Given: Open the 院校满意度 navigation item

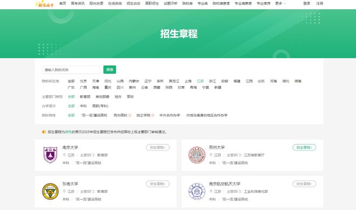Looking at the screenshot, I should point(221,3).
